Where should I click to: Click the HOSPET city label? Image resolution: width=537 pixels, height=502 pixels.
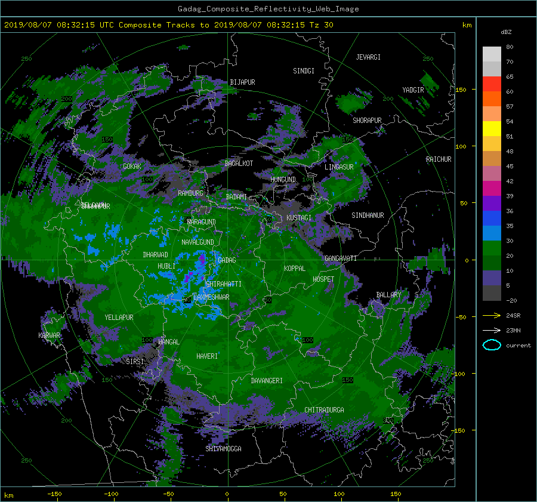tap(323, 279)
